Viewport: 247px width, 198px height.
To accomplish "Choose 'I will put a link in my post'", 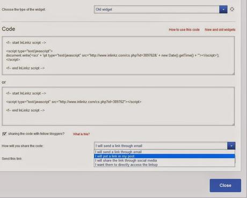I will [x=164, y=156].
